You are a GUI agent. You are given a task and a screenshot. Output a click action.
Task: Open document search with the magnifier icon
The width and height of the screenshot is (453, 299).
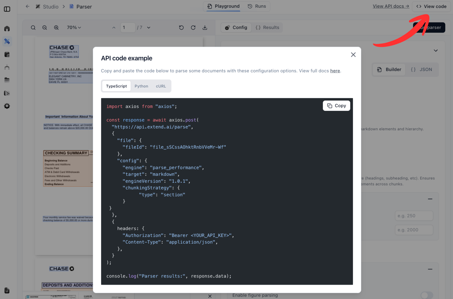[33, 27]
